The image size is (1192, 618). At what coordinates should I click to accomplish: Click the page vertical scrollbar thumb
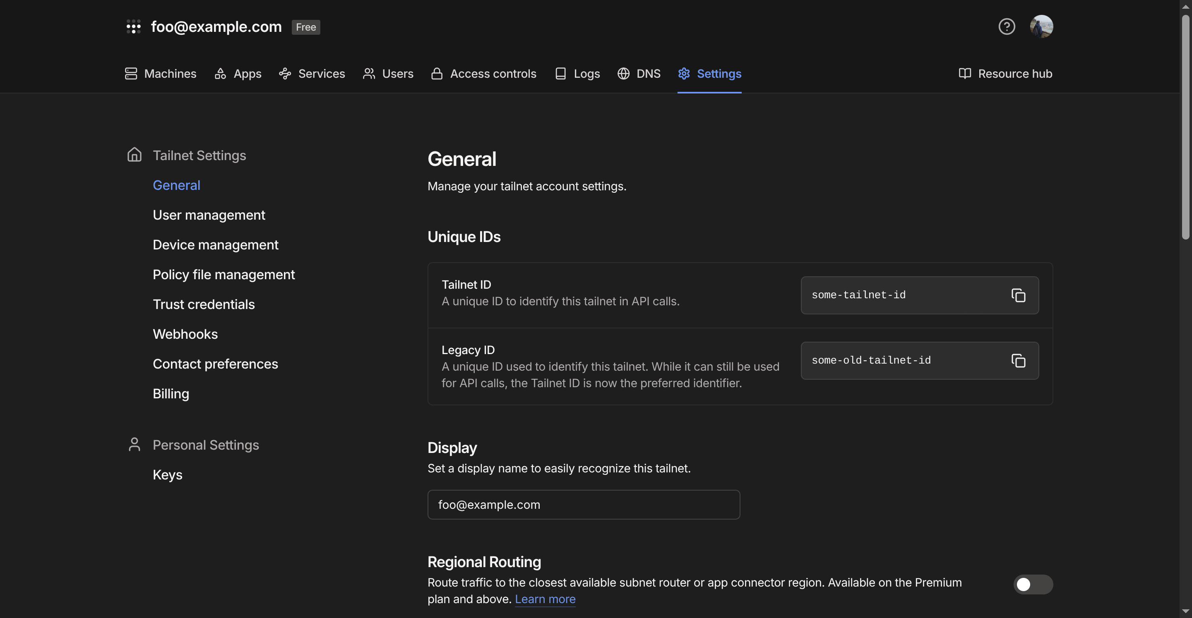click(x=1185, y=127)
